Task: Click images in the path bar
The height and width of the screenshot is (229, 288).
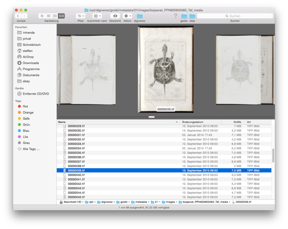Action: [168, 202]
